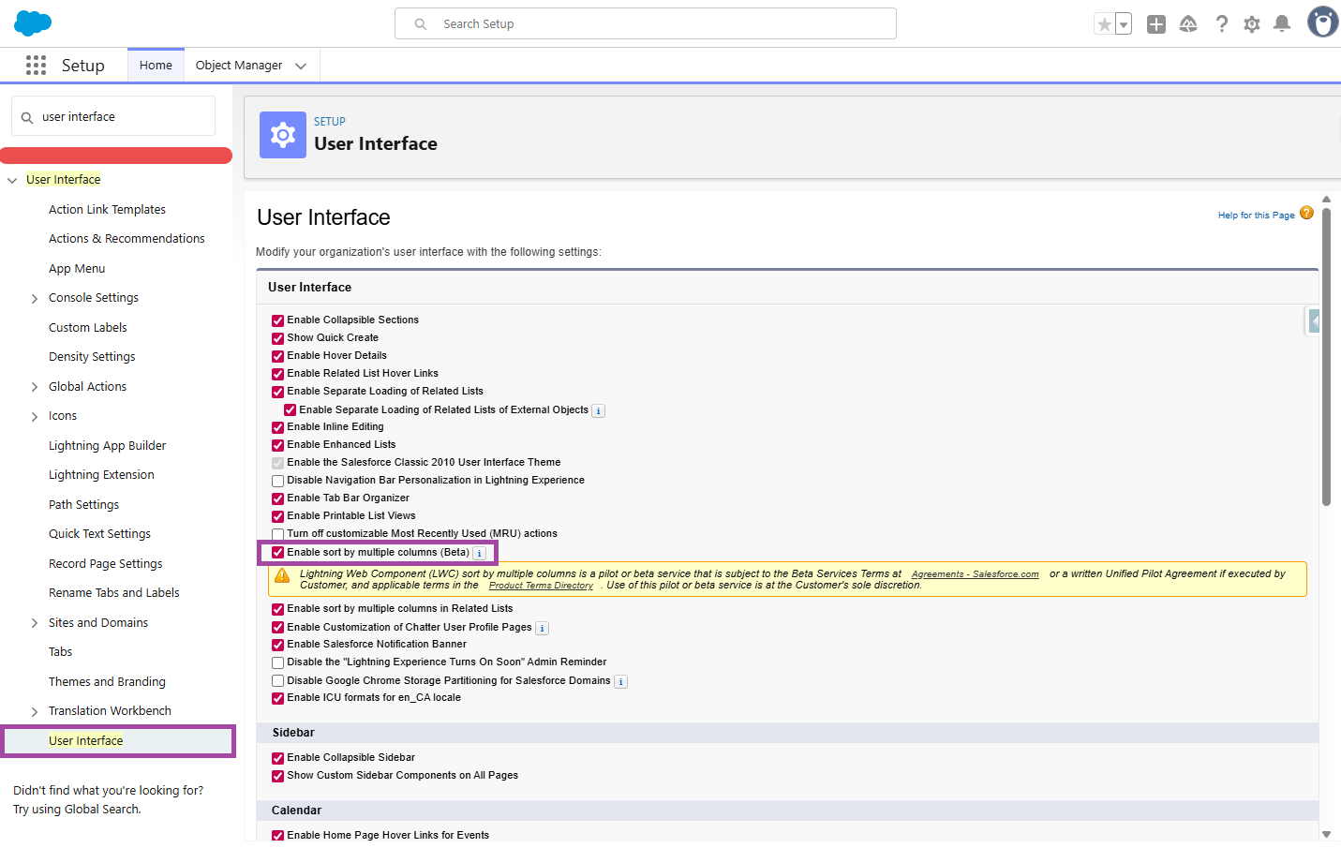Expand Translation Workbench in the sidebar
This screenshot has height=848, width=1341.
coord(35,710)
